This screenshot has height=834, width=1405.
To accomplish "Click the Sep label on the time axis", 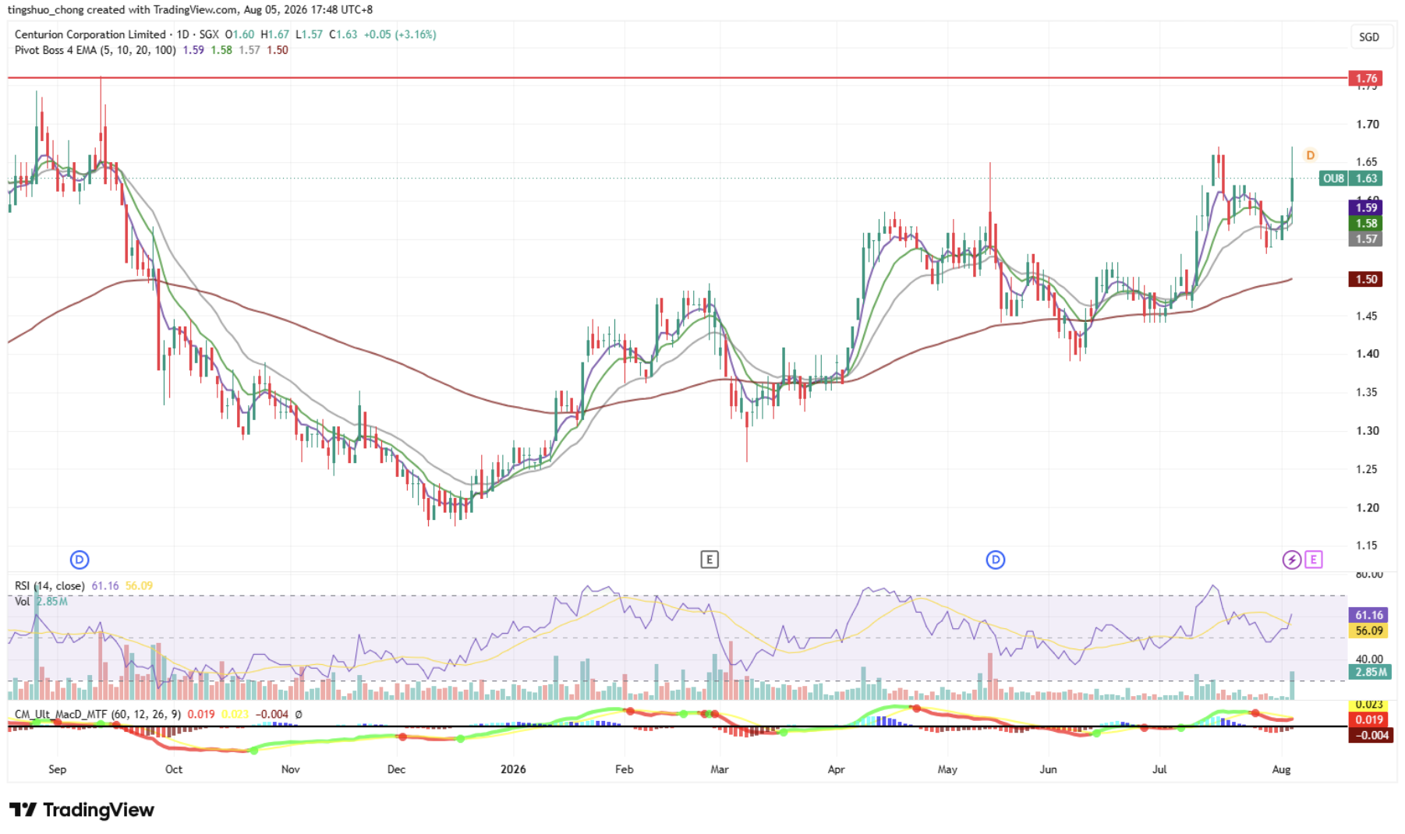I will [x=58, y=769].
